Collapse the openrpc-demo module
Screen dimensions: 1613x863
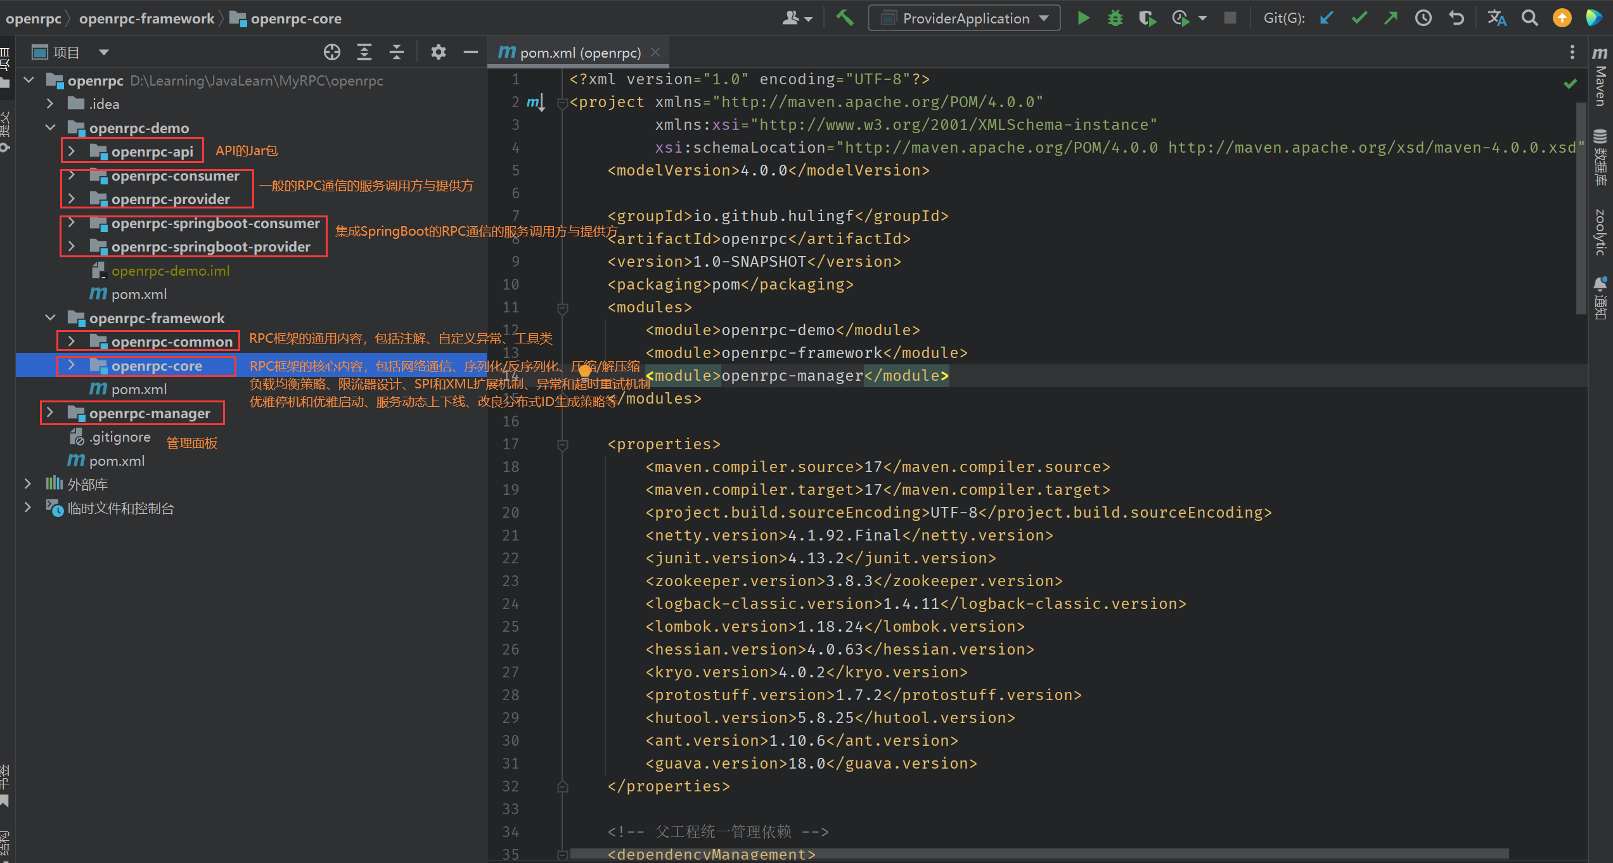tap(50, 127)
